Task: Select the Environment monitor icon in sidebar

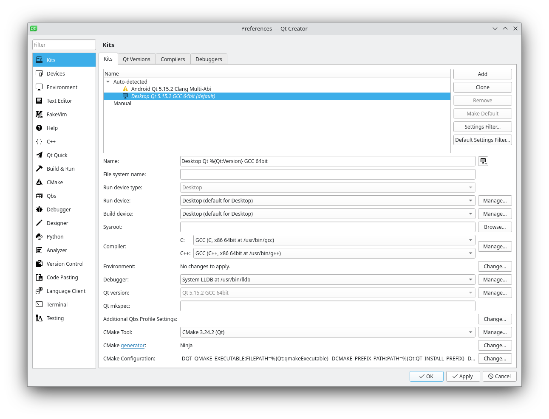Action: (x=39, y=87)
